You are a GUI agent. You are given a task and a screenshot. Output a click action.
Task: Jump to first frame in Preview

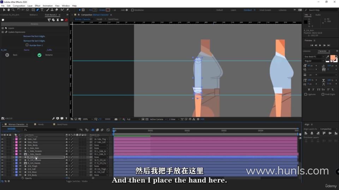312,45
